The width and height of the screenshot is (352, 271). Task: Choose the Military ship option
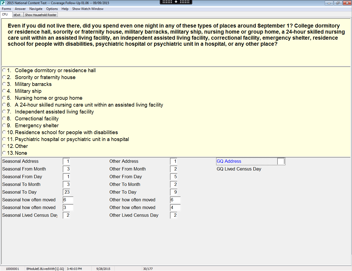tap(4, 91)
